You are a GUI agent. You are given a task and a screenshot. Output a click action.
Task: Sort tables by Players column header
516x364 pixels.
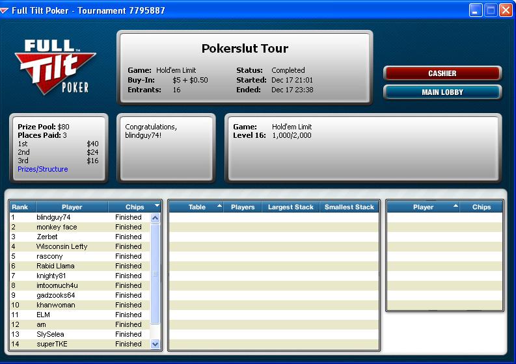(x=243, y=207)
